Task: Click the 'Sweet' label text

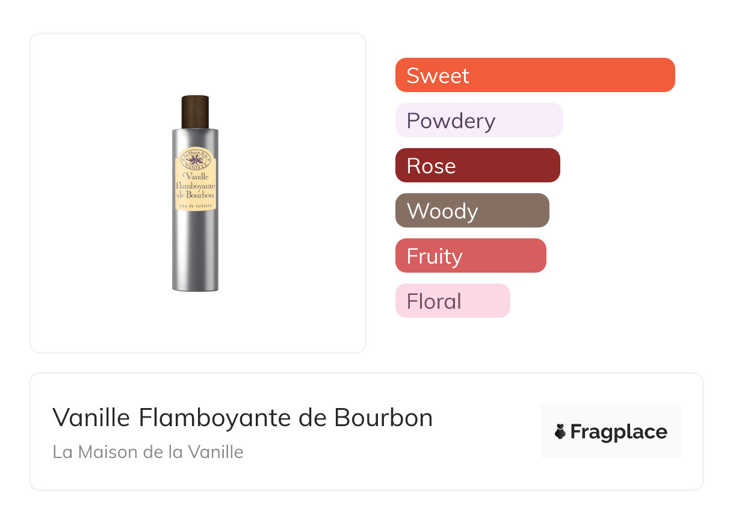Action: [438, 76]
